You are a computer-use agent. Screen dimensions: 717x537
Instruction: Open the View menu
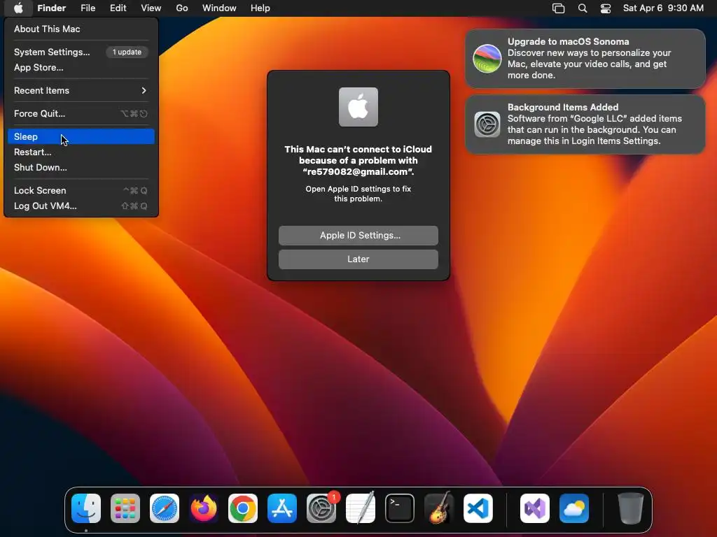[x=151, y=8]
